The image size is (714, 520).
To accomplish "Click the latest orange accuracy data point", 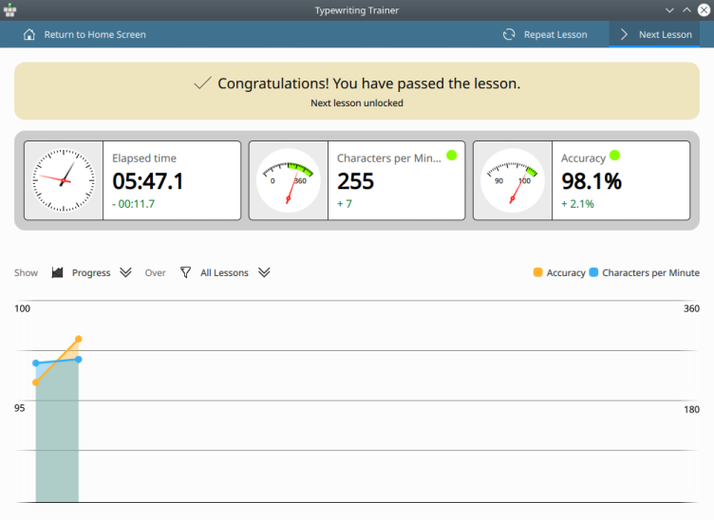I will pos(78,339).
